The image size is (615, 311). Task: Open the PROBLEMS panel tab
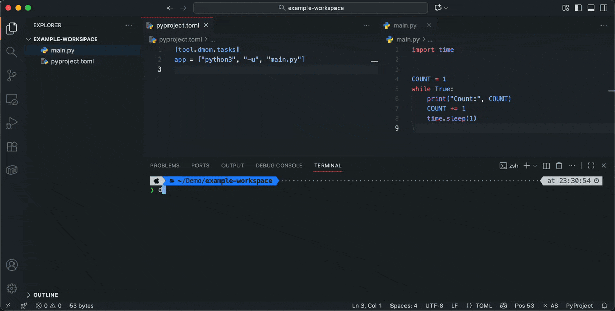(x=165, y=166)
